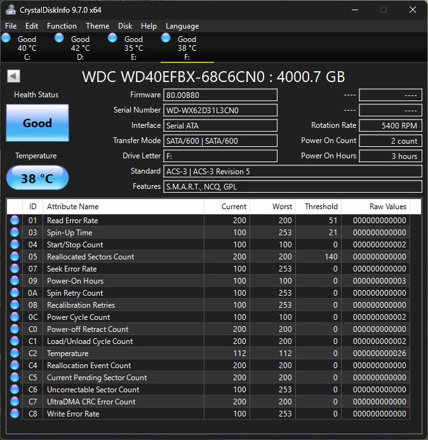Select the Load/Unload Cycle Count attribute name
The width and height of the screenshot is (428, 440).
[90, 341]
